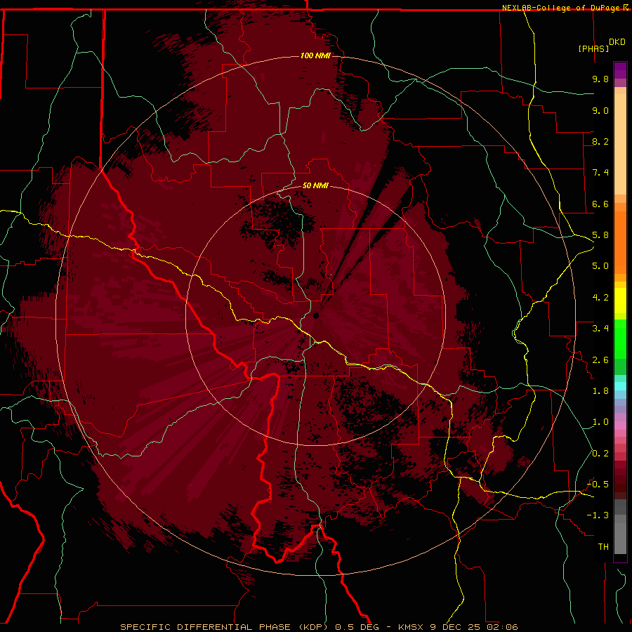The width and height of the screenshot is (632, 632).
Task: Click the 6.6 value on the color scale
Action: (600, 204)
